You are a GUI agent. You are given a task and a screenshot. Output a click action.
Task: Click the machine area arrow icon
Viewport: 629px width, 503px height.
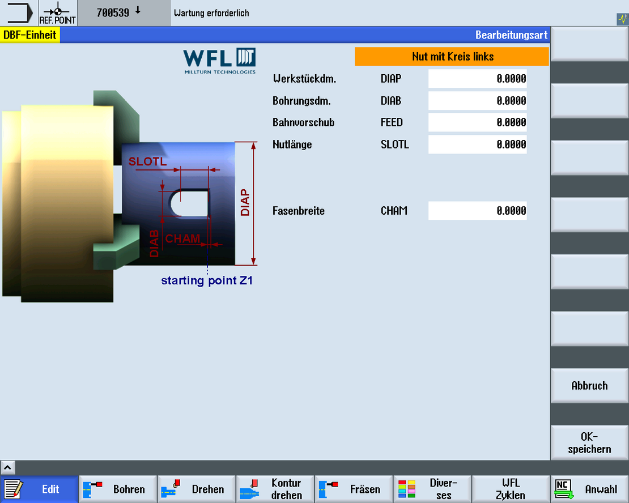[x=19, y=13]
